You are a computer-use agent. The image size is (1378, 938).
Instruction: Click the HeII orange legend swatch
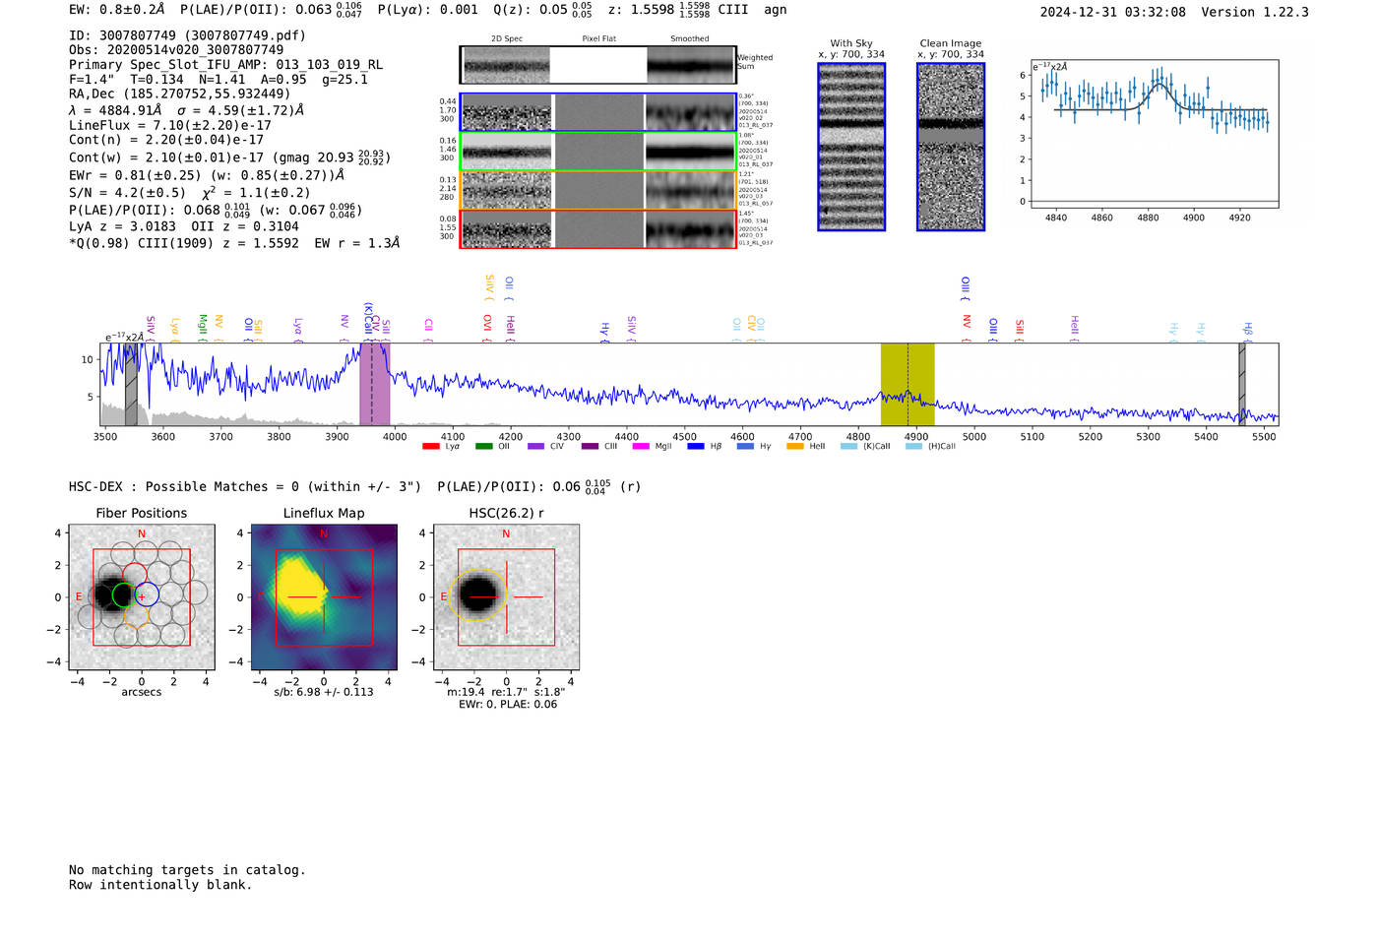795,447
